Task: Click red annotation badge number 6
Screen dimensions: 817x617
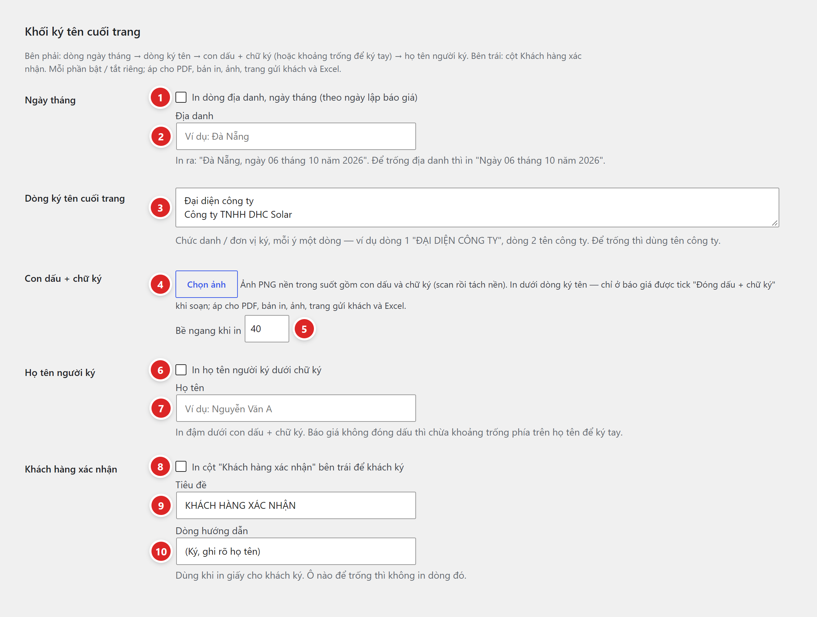Action: point(160,370)
